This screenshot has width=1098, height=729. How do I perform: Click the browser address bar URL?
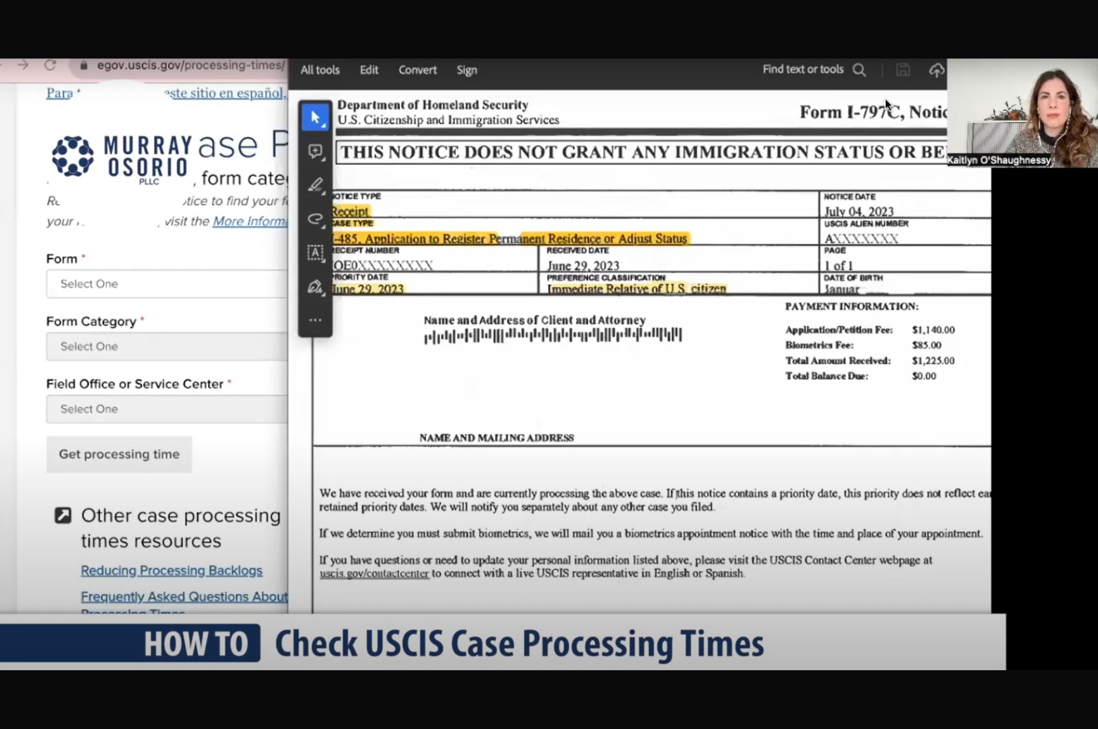point(190,65)
